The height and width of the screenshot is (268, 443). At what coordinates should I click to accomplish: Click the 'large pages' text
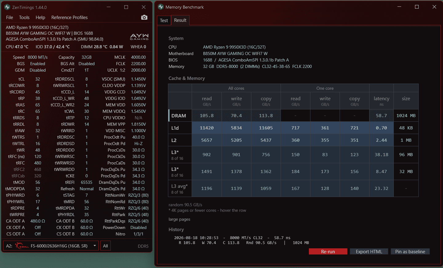(x=179, y=219)
